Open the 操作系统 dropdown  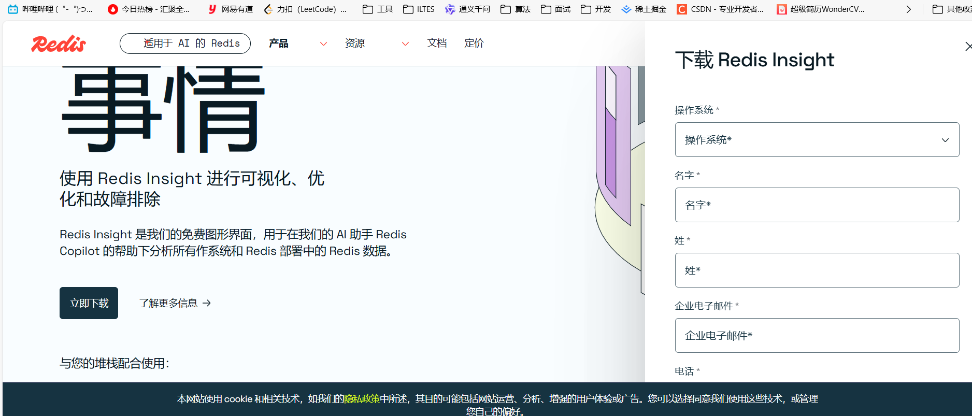[817, 140]
